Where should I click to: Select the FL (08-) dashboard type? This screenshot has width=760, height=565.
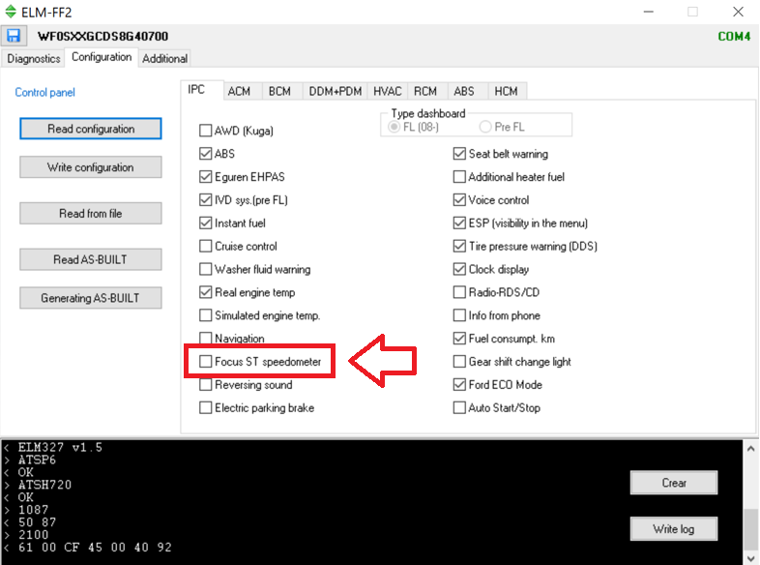395,127
